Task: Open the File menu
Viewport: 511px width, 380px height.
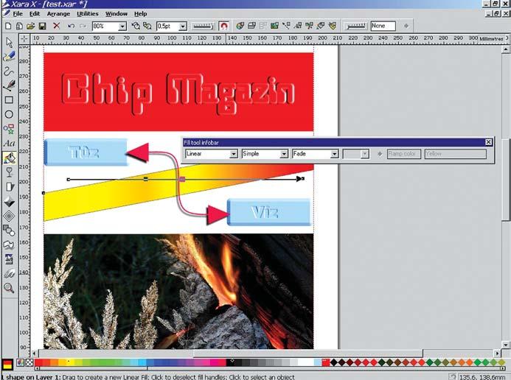Action: point(17,14)
